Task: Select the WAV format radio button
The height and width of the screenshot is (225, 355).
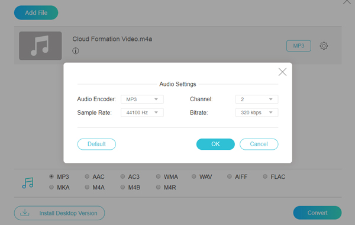Action: coord(194,176)
